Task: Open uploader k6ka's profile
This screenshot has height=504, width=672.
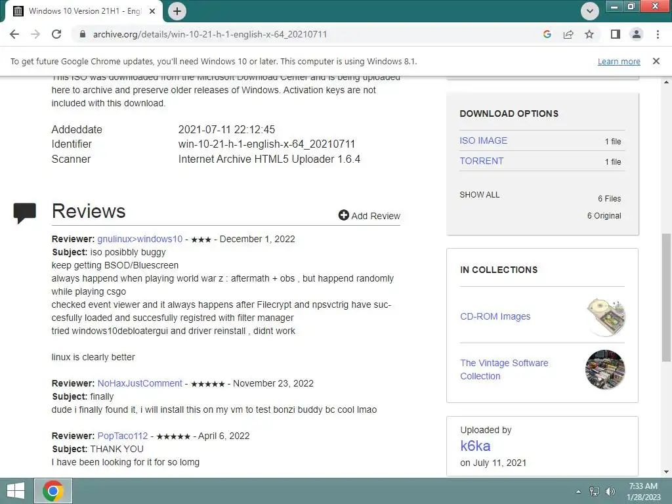Action: pyautogui.click(x=475, y=446)
